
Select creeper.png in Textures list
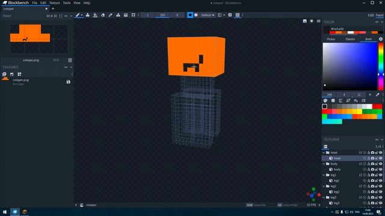pos(37,82)
